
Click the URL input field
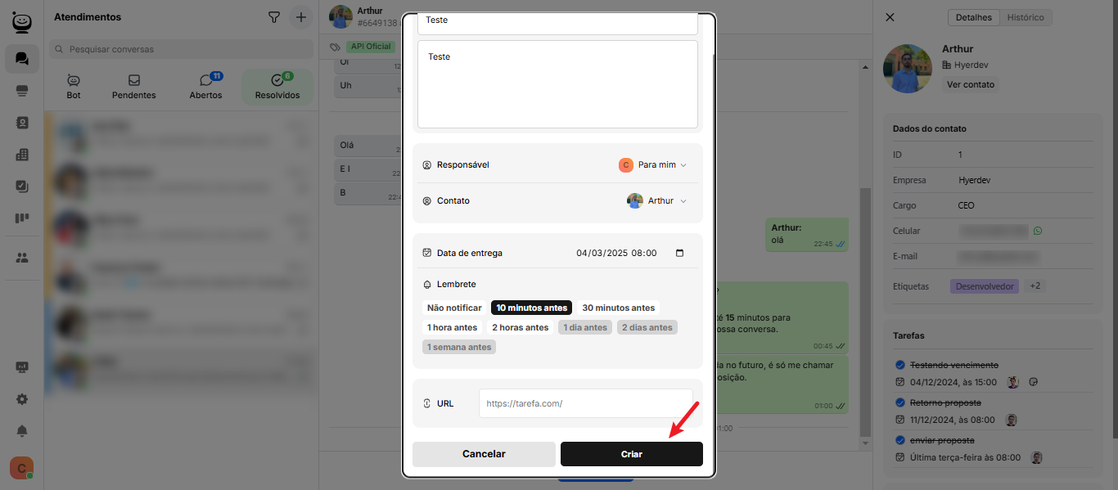(x=585, y=403)
